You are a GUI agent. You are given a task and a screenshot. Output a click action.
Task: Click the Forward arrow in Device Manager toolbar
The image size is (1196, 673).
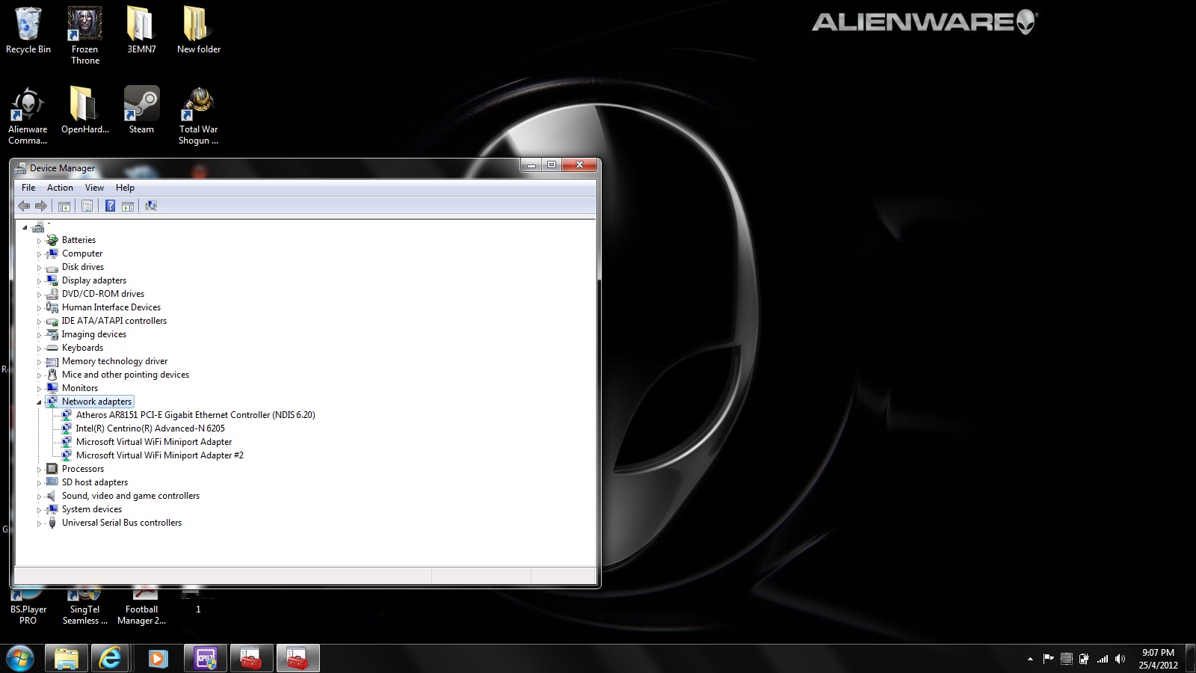point(41,206)
